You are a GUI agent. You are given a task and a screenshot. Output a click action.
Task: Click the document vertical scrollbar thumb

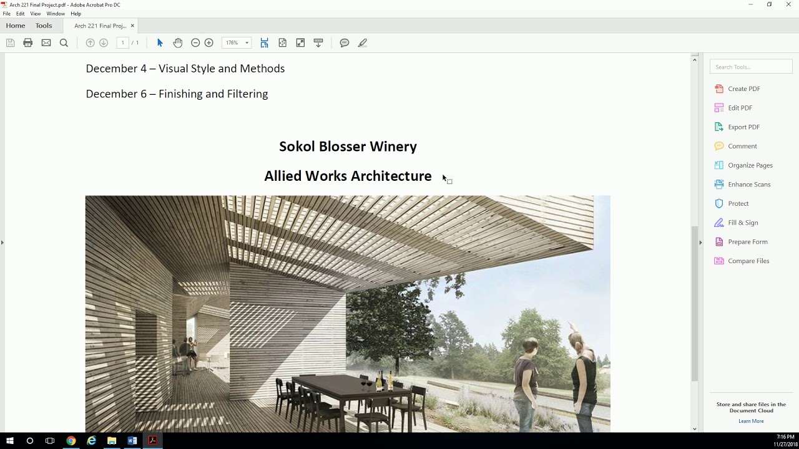(x=695, y=303)
